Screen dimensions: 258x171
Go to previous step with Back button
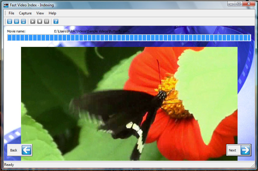pos(20,150)
